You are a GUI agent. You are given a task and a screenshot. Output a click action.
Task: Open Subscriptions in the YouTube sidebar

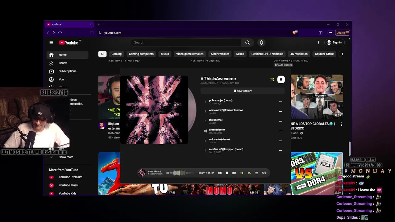click(67, 71)
